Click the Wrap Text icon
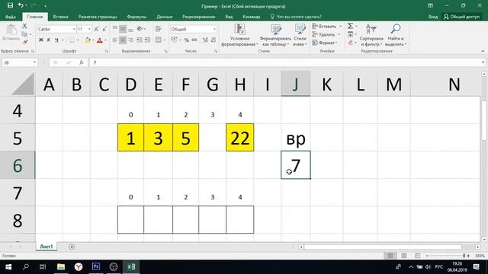 coord(158,29)
